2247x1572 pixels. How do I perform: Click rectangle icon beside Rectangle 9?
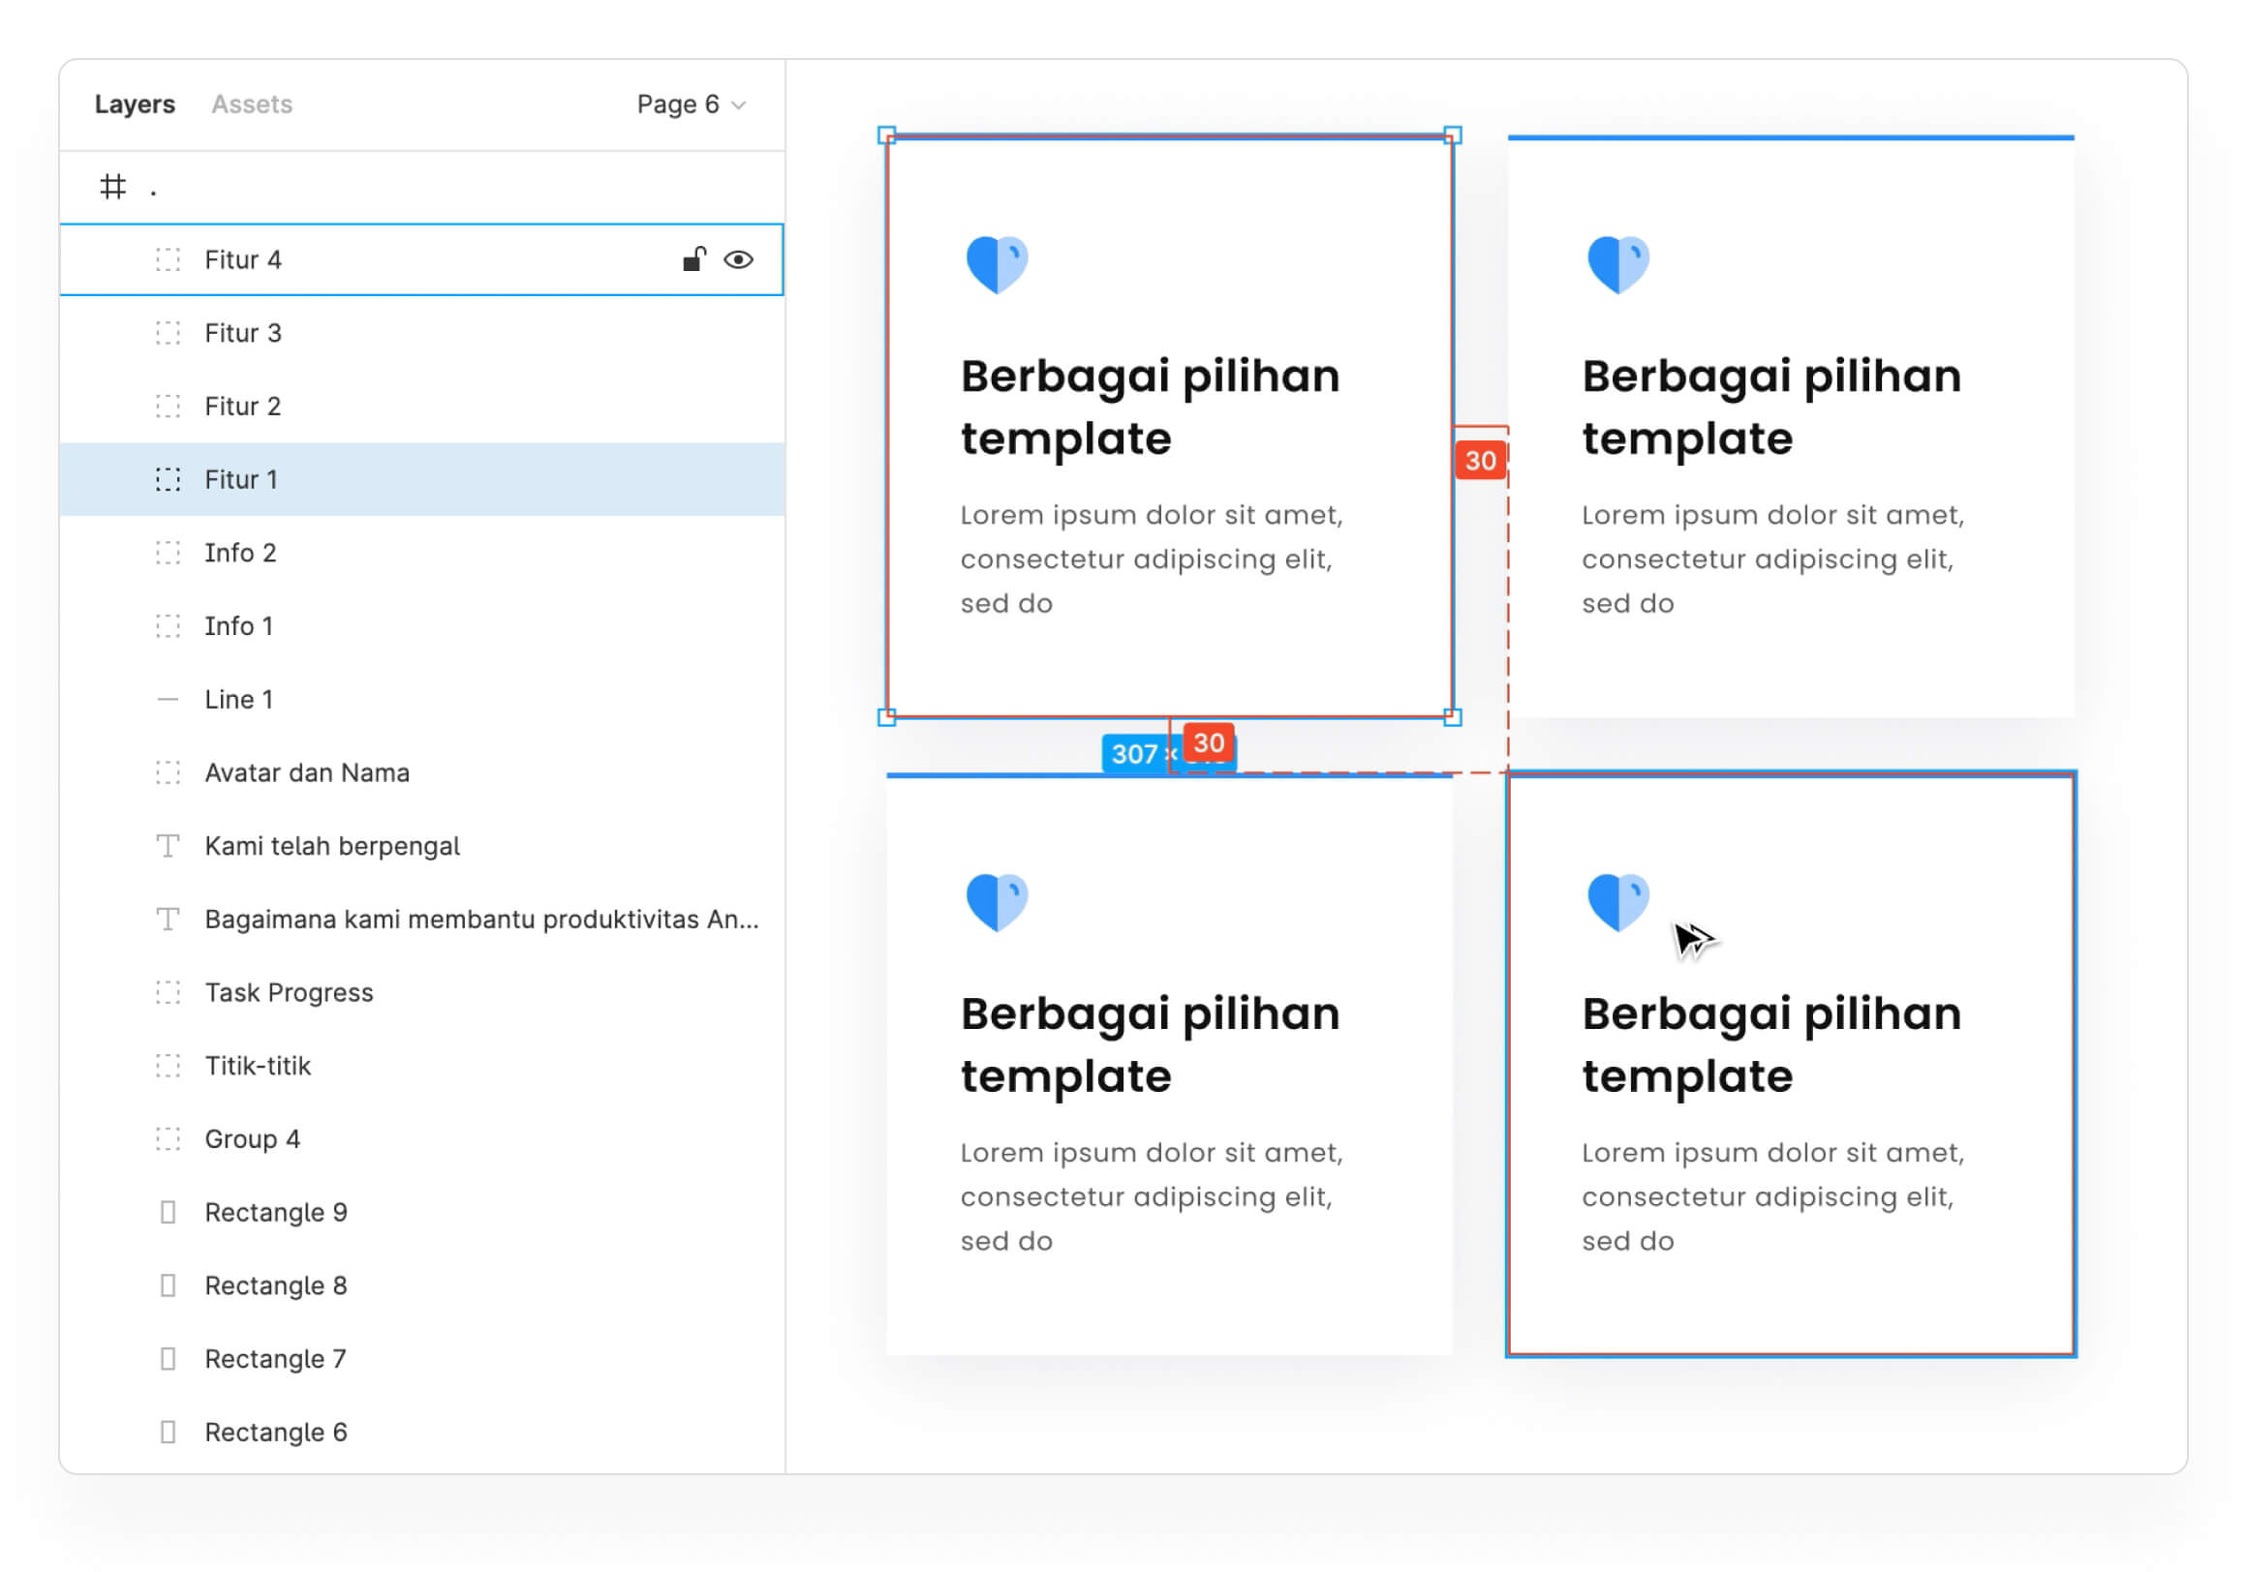(x=169, y=1212)
